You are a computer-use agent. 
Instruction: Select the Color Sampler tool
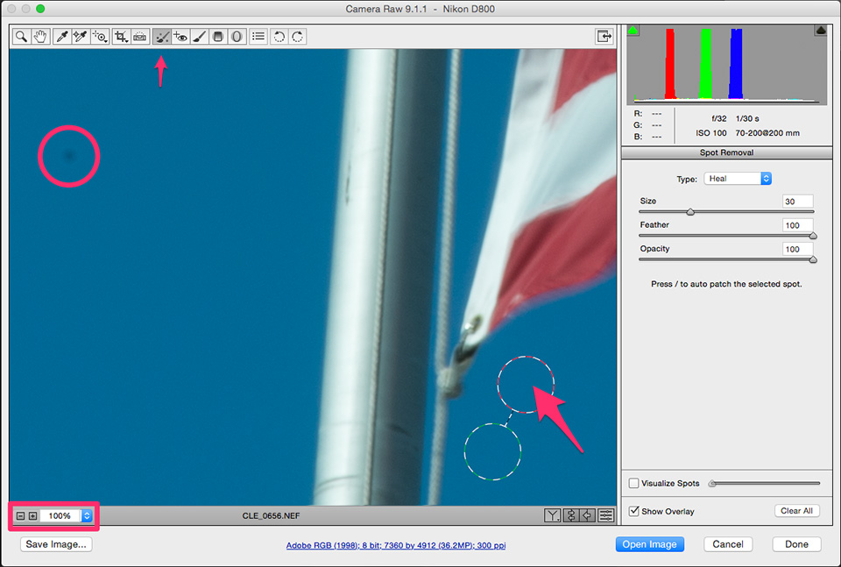click(x=81, y=37)
